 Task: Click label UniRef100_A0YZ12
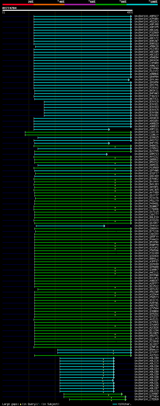pyautogui.click(x=146, y=157)
